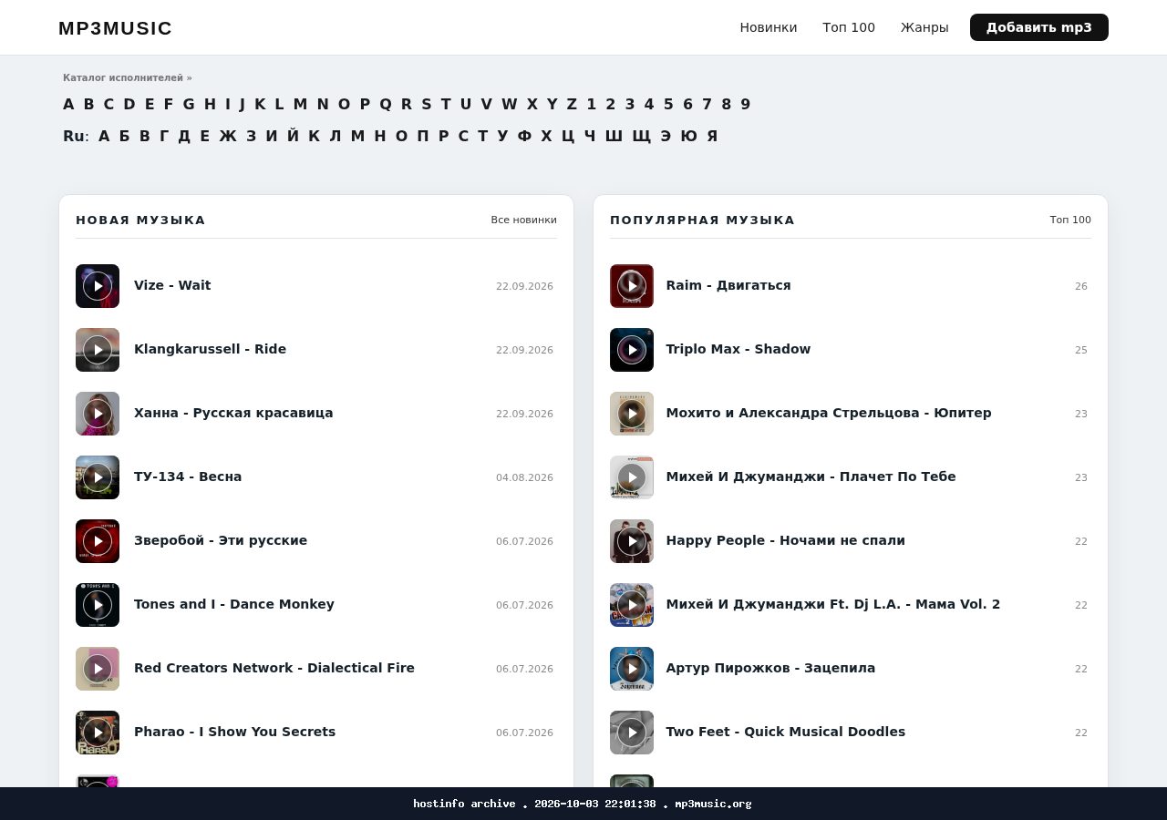The width and height of the screenshot is (1167, 820).
Task: Play Two Feet - Quick Musical Doodles
Action: coord(632,733)
